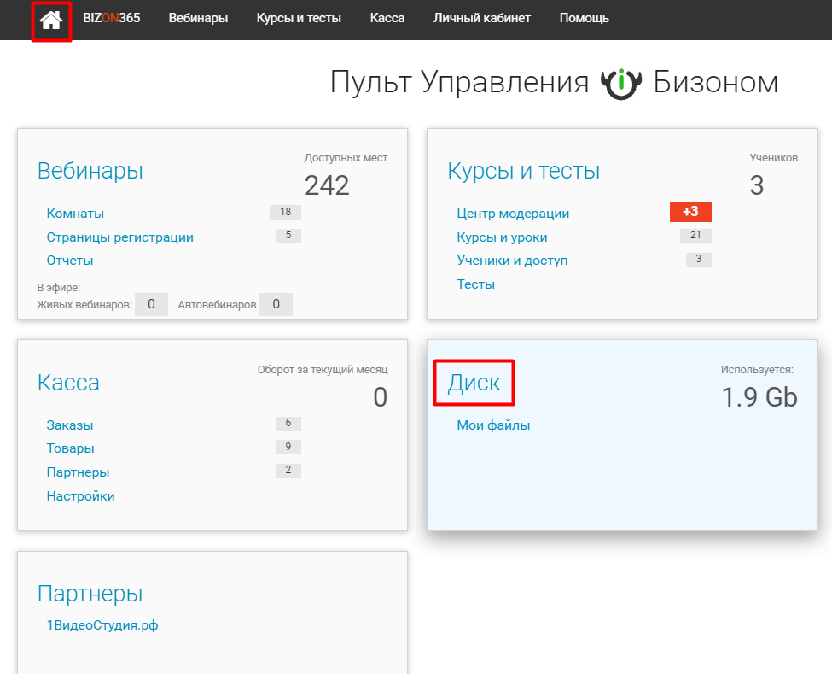The height and width of the screenshot is (674, 832).
Task: Open Заказы in the Касса panel
Action: 70,425
